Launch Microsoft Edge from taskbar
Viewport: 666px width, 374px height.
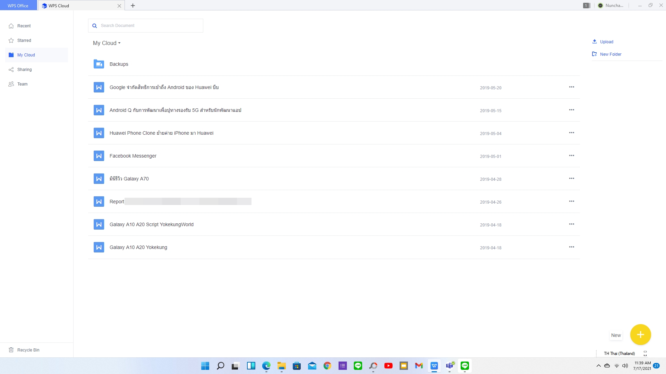[x=266, y=366]
